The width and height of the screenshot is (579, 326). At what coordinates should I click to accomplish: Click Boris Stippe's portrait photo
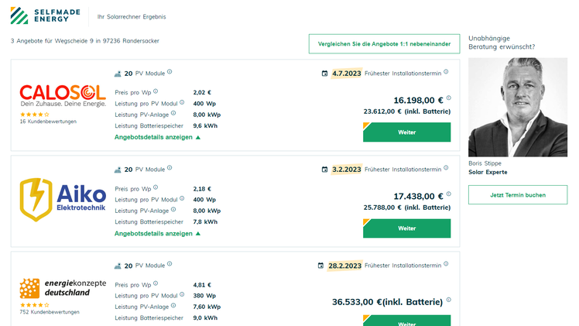click(518, 105)
